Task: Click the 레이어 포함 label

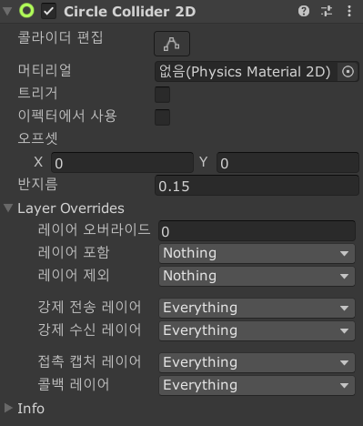Action: (74, 252)
